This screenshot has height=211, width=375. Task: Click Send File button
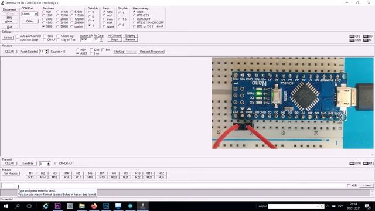28,164
